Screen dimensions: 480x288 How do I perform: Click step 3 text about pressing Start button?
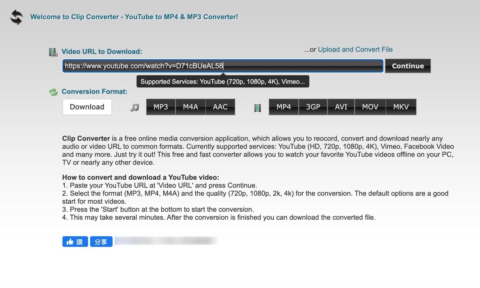pyautogui.click(x=158, y=209)
